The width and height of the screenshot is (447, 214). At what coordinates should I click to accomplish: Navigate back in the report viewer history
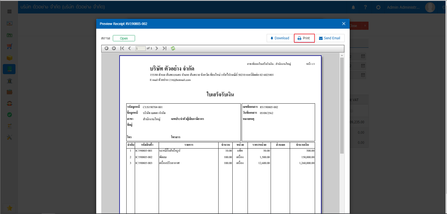click(107, 48)
